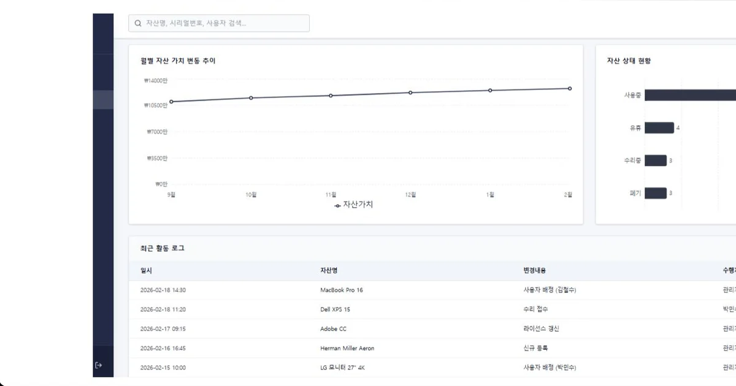Image resolution: width=736 pixels, height=386 pixels.
Task: Select the 12월 data point on chart
Action: pos(410,93)
